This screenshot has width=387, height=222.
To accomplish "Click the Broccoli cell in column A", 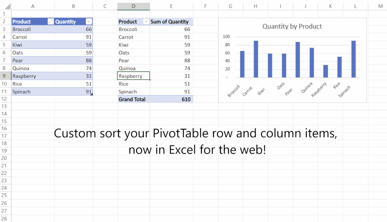I will (x=33, y=29).
